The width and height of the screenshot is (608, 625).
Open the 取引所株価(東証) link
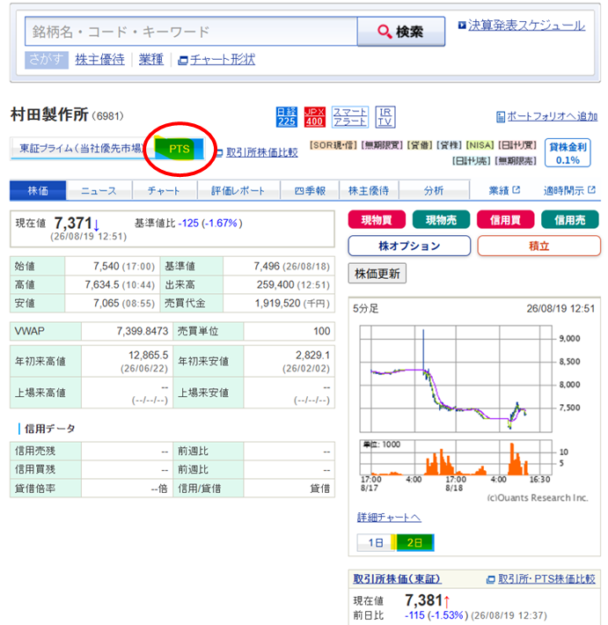397,578
